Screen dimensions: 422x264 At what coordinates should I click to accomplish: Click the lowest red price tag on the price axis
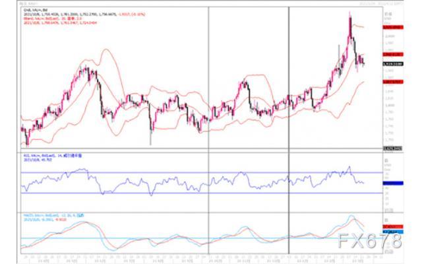click(x=393, y=82)
